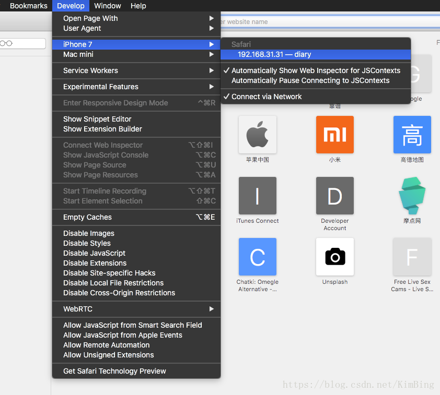Open the Help menu
440x395 pixels.
138,6
